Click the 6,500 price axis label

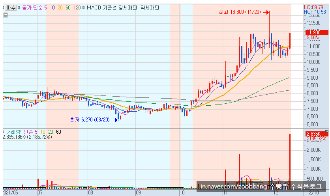313,116
